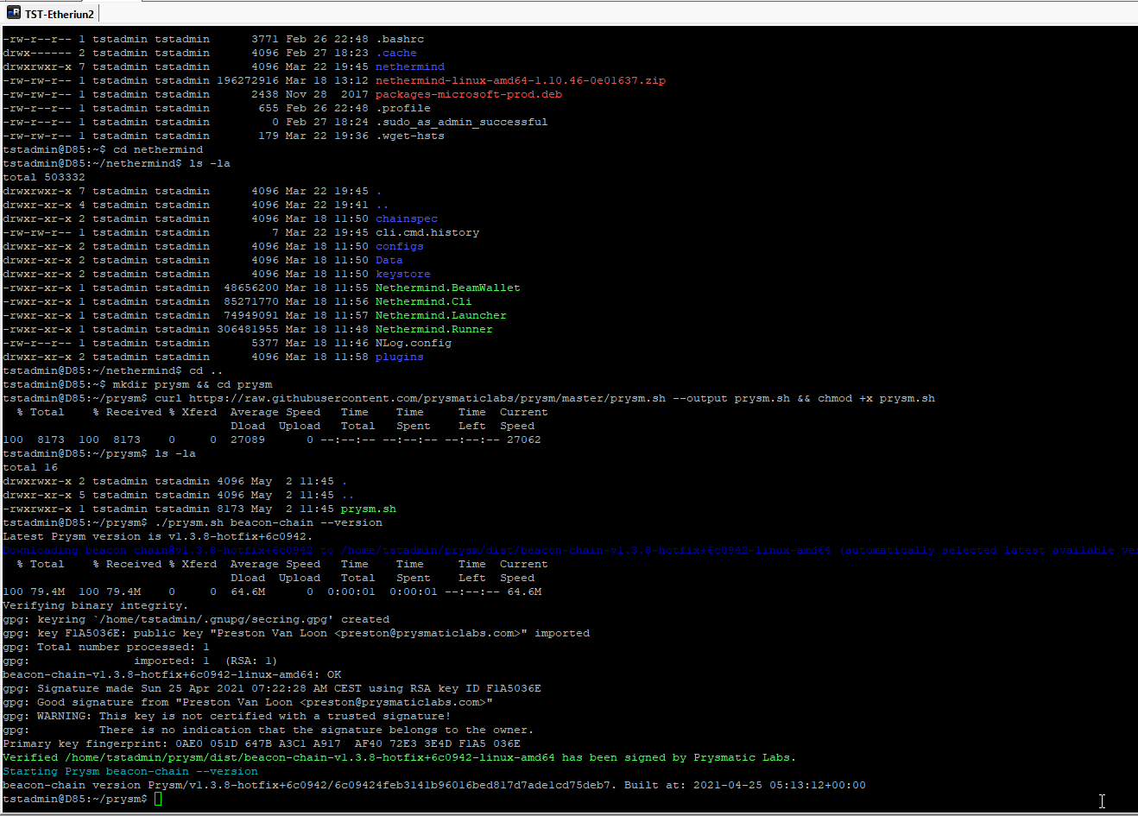Click the blue 'Downloading beacon-chain' line
Viewport: 1138px width, 816px height.
tap(570, 550)
